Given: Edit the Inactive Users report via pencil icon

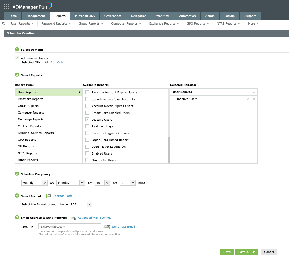Looking at the screenshot, I should pyautogui.click(x=247, y=99).
